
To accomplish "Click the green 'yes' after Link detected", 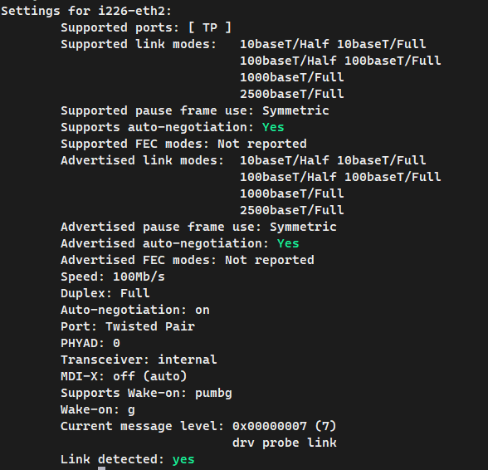I will click(183, 459).
